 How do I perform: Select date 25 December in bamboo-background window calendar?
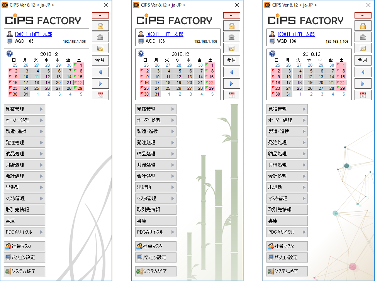click(x=168, y=88)
